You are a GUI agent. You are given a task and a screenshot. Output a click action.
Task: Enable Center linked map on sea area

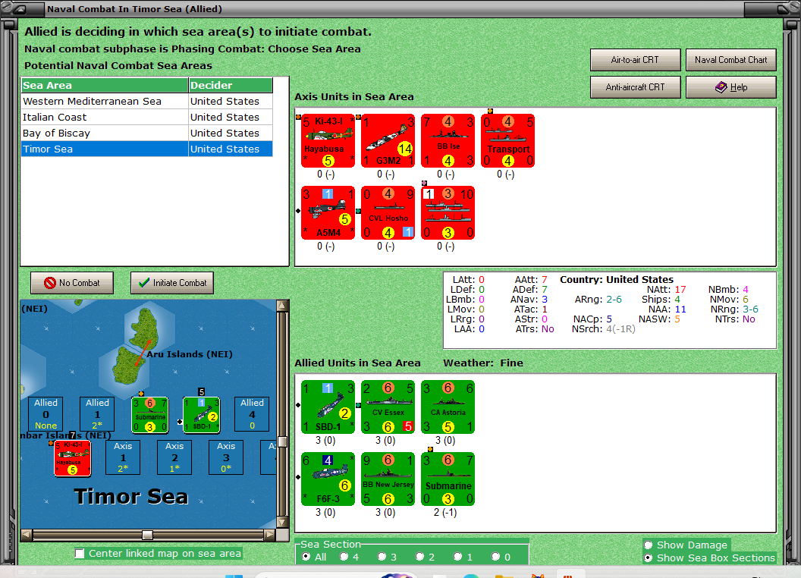click(x=80, y=554)
